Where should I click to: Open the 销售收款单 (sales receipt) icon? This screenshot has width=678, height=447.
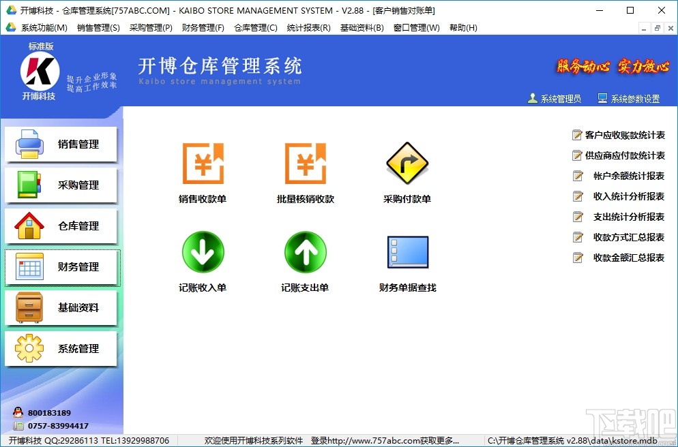203,164
